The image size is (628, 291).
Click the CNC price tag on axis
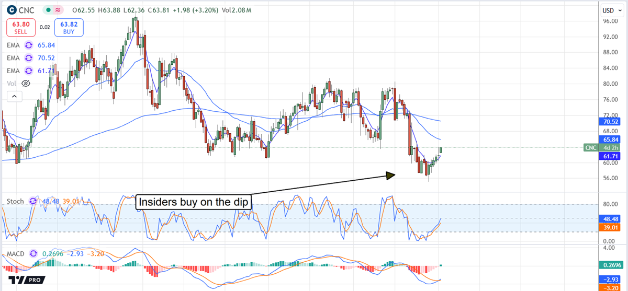591,148
